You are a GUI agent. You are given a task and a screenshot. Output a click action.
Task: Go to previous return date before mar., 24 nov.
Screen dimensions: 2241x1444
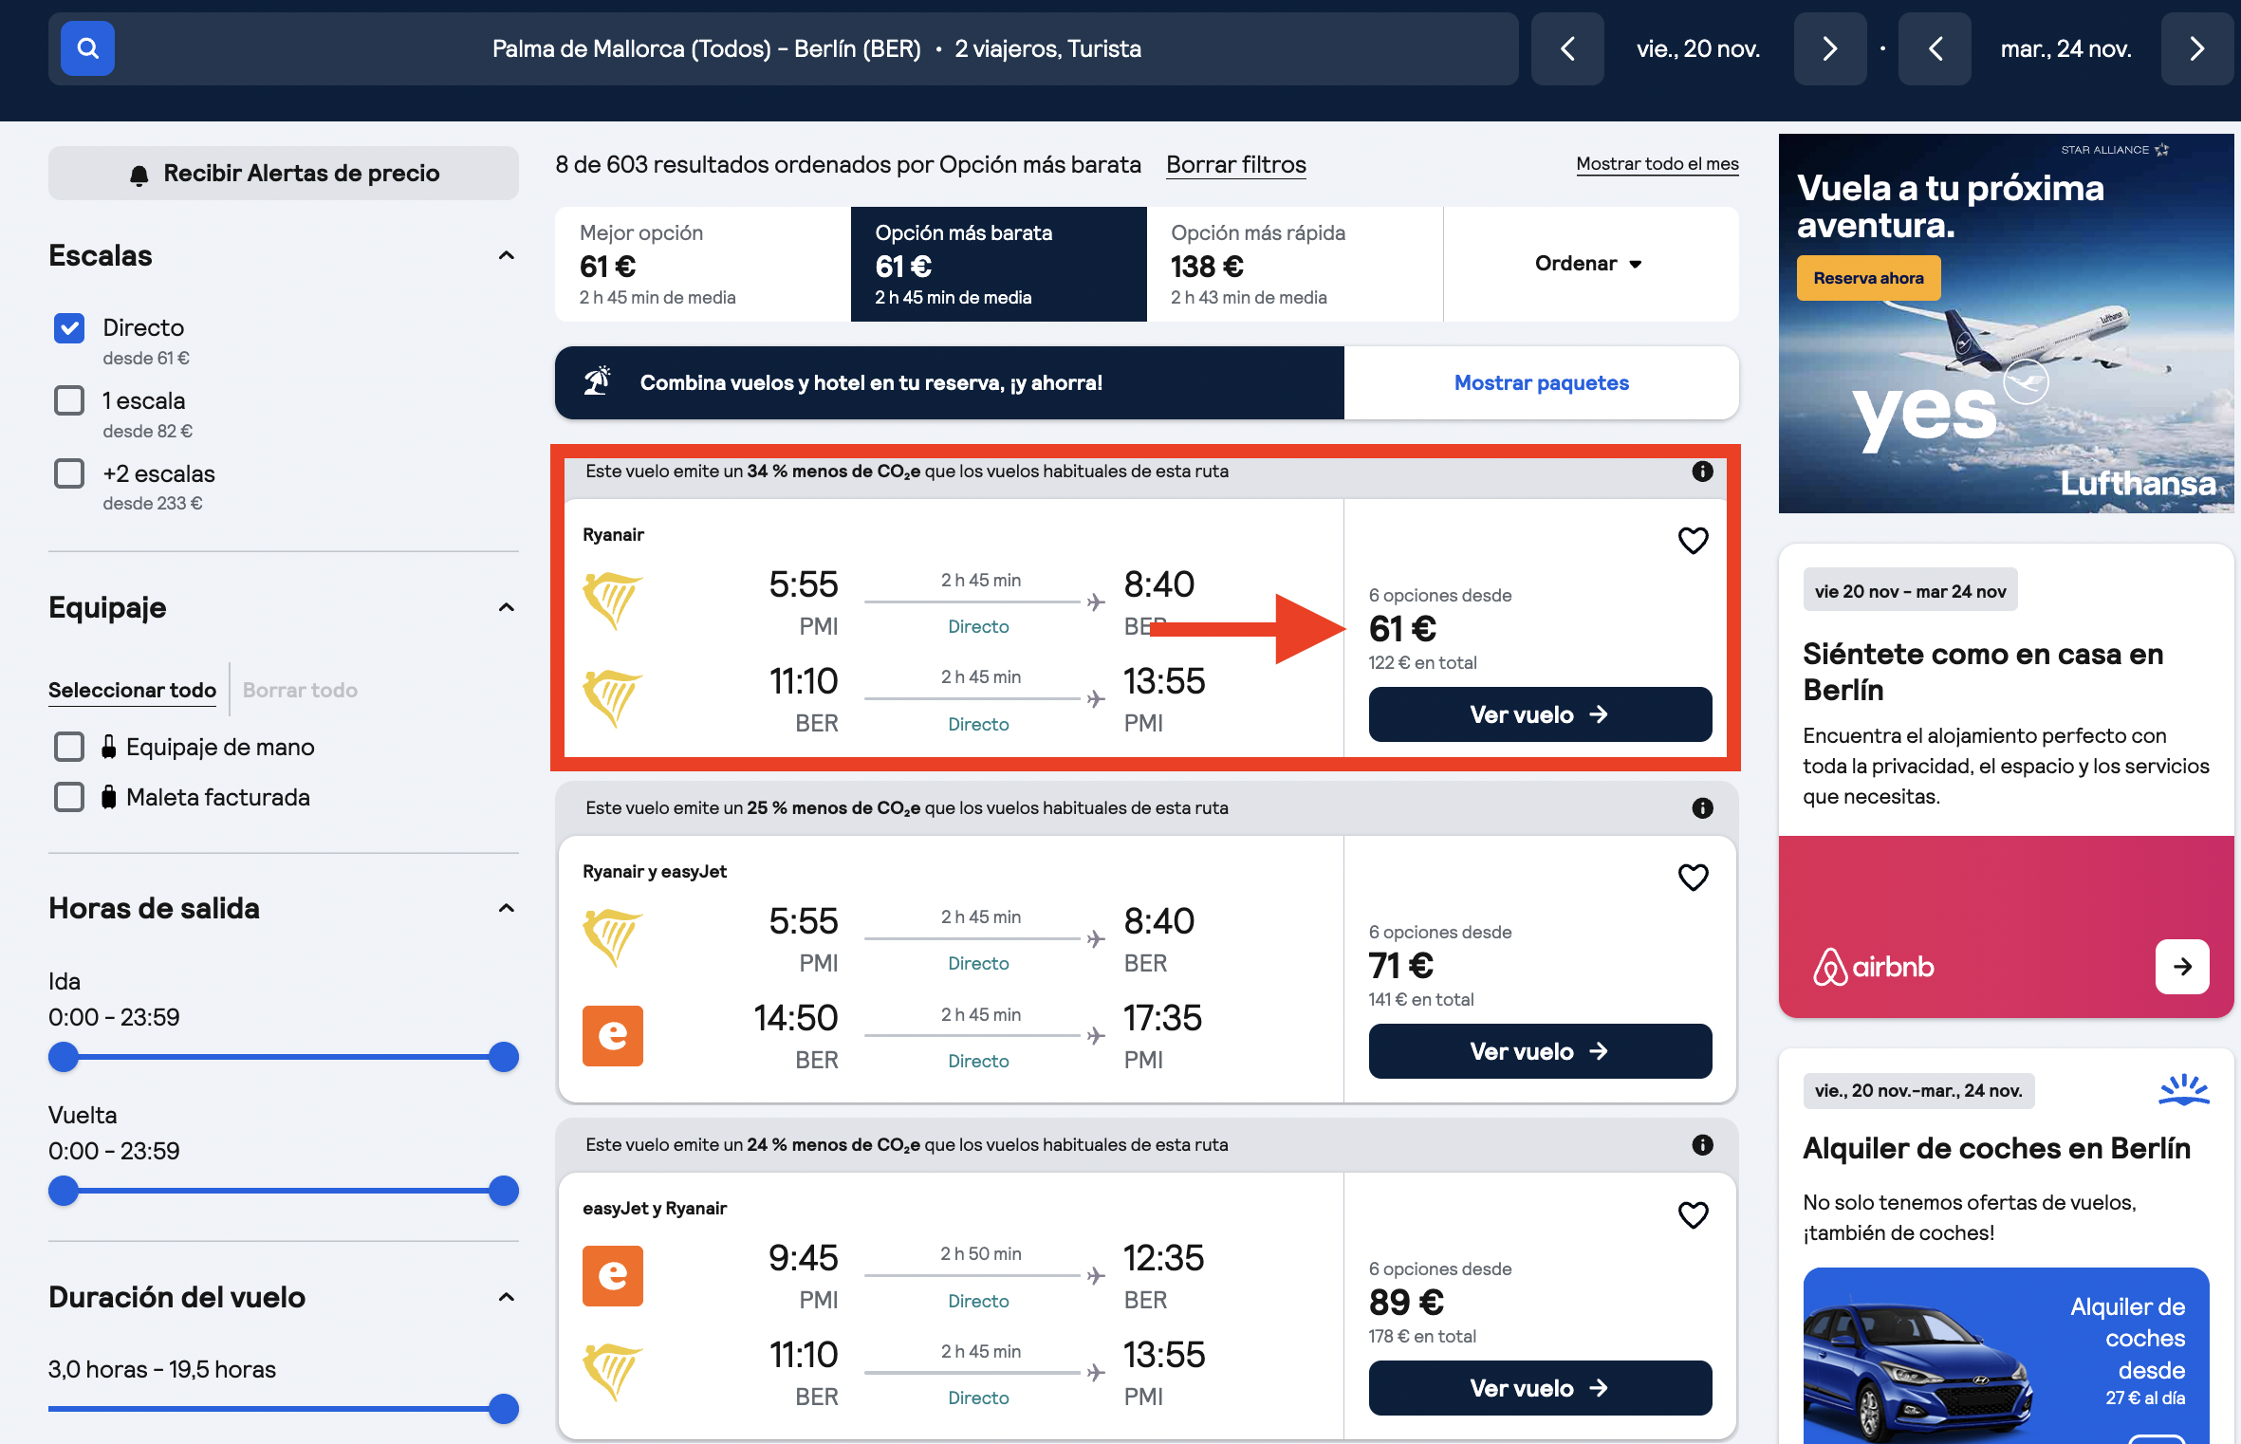click(1935, 48)
